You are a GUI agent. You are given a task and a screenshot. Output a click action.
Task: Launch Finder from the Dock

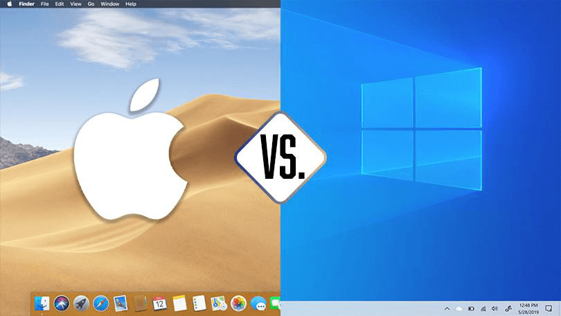pyautogui.click(x=42, y=304)
